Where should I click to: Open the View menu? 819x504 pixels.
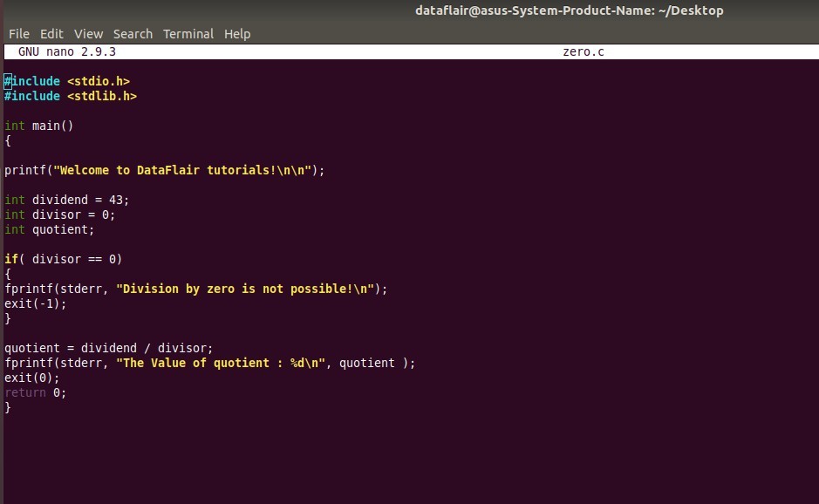click(x=87, y=33)
